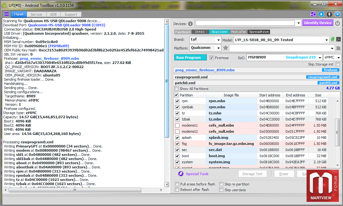343x206 pixels.
Task: Click the log pane scroll-down arrow
Action: 167,184
